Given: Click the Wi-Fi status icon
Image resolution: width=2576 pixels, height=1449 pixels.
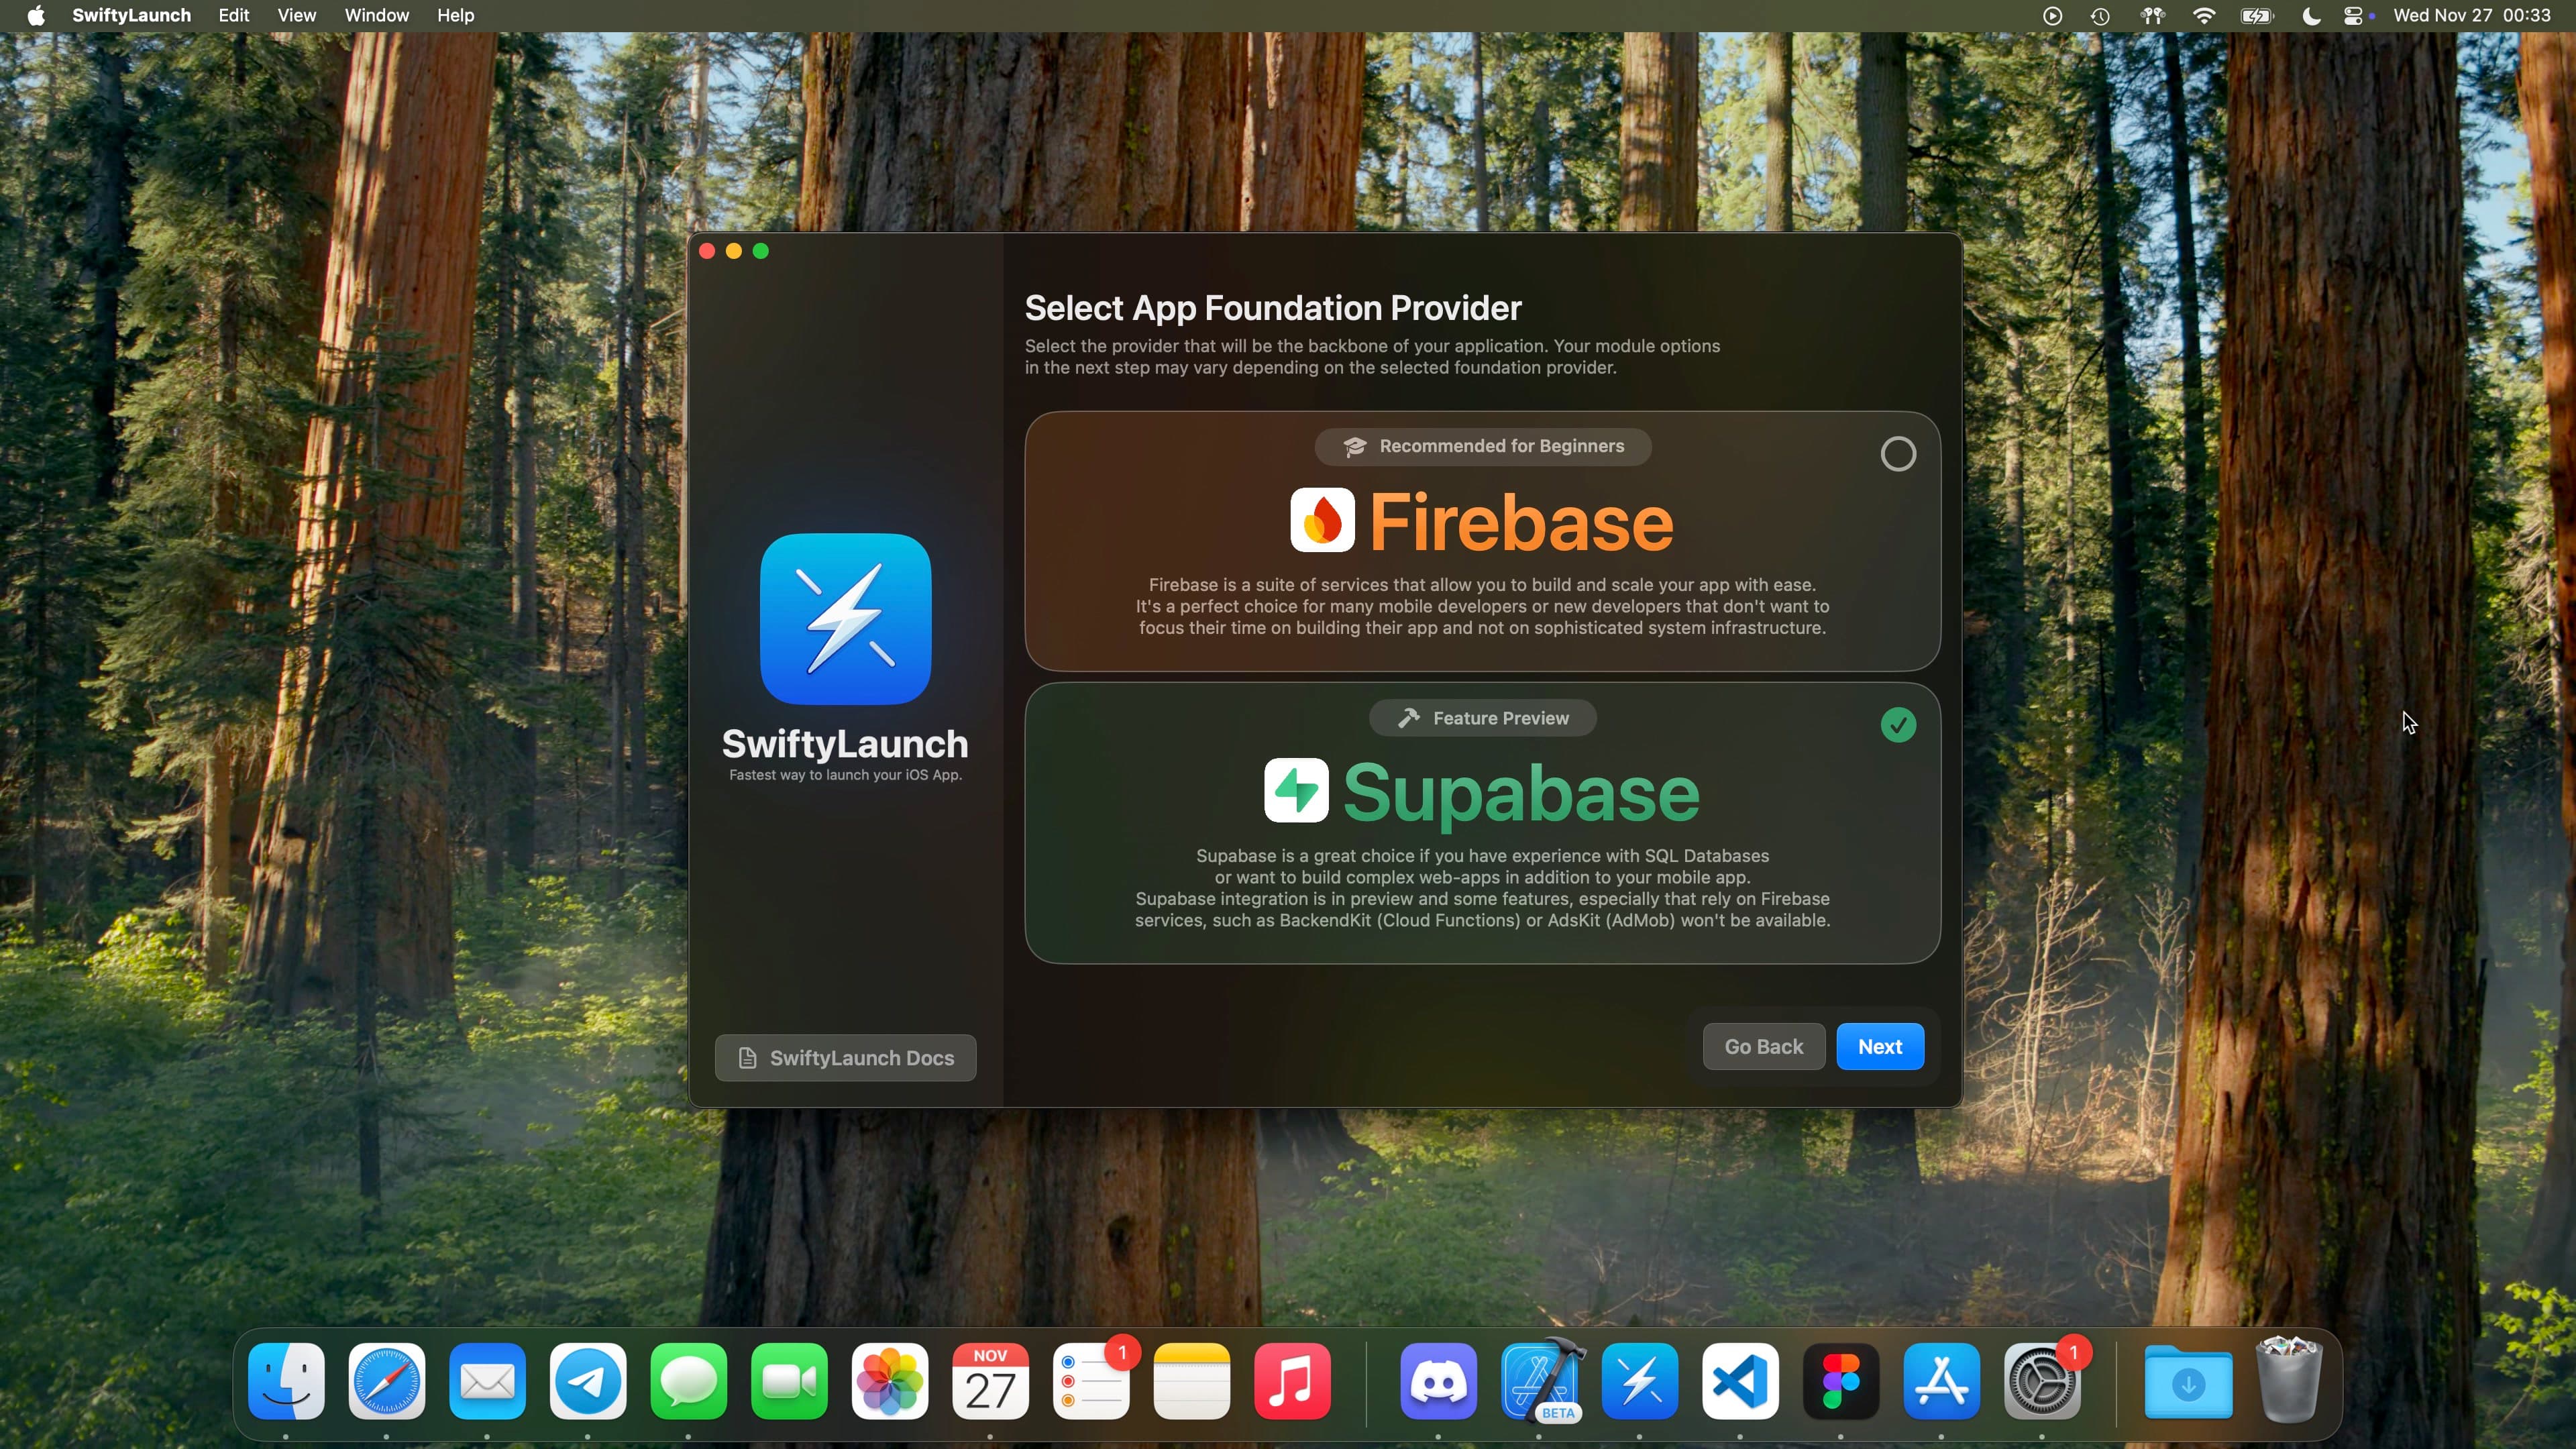Looking at the screenshot, I should pyautogui.click(x=2203, y=15).
